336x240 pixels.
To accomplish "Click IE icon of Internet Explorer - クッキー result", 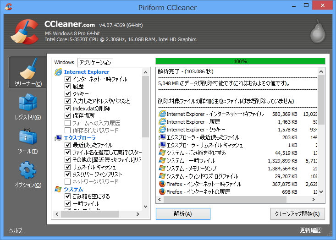I will point(162,129).
